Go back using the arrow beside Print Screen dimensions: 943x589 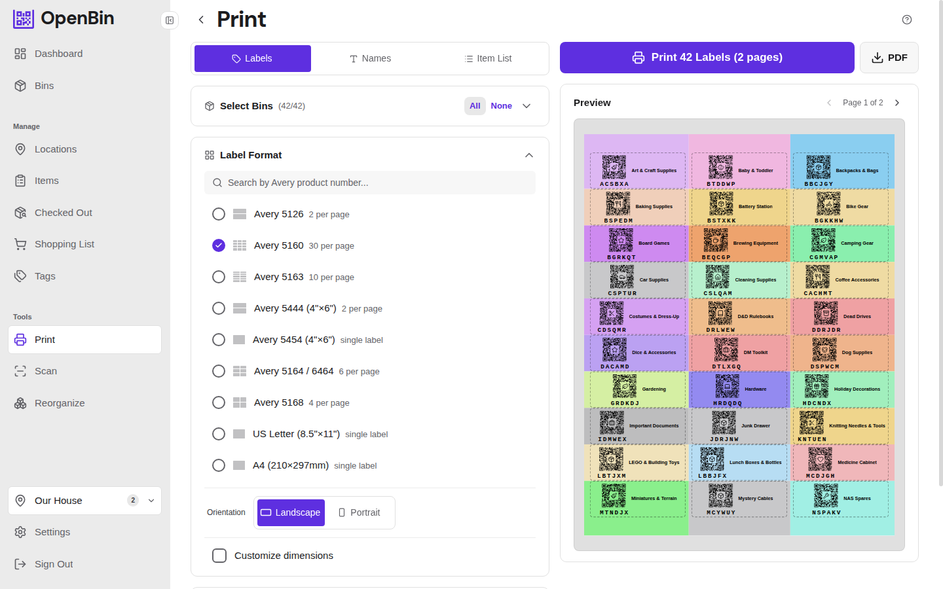coord(201,20)
